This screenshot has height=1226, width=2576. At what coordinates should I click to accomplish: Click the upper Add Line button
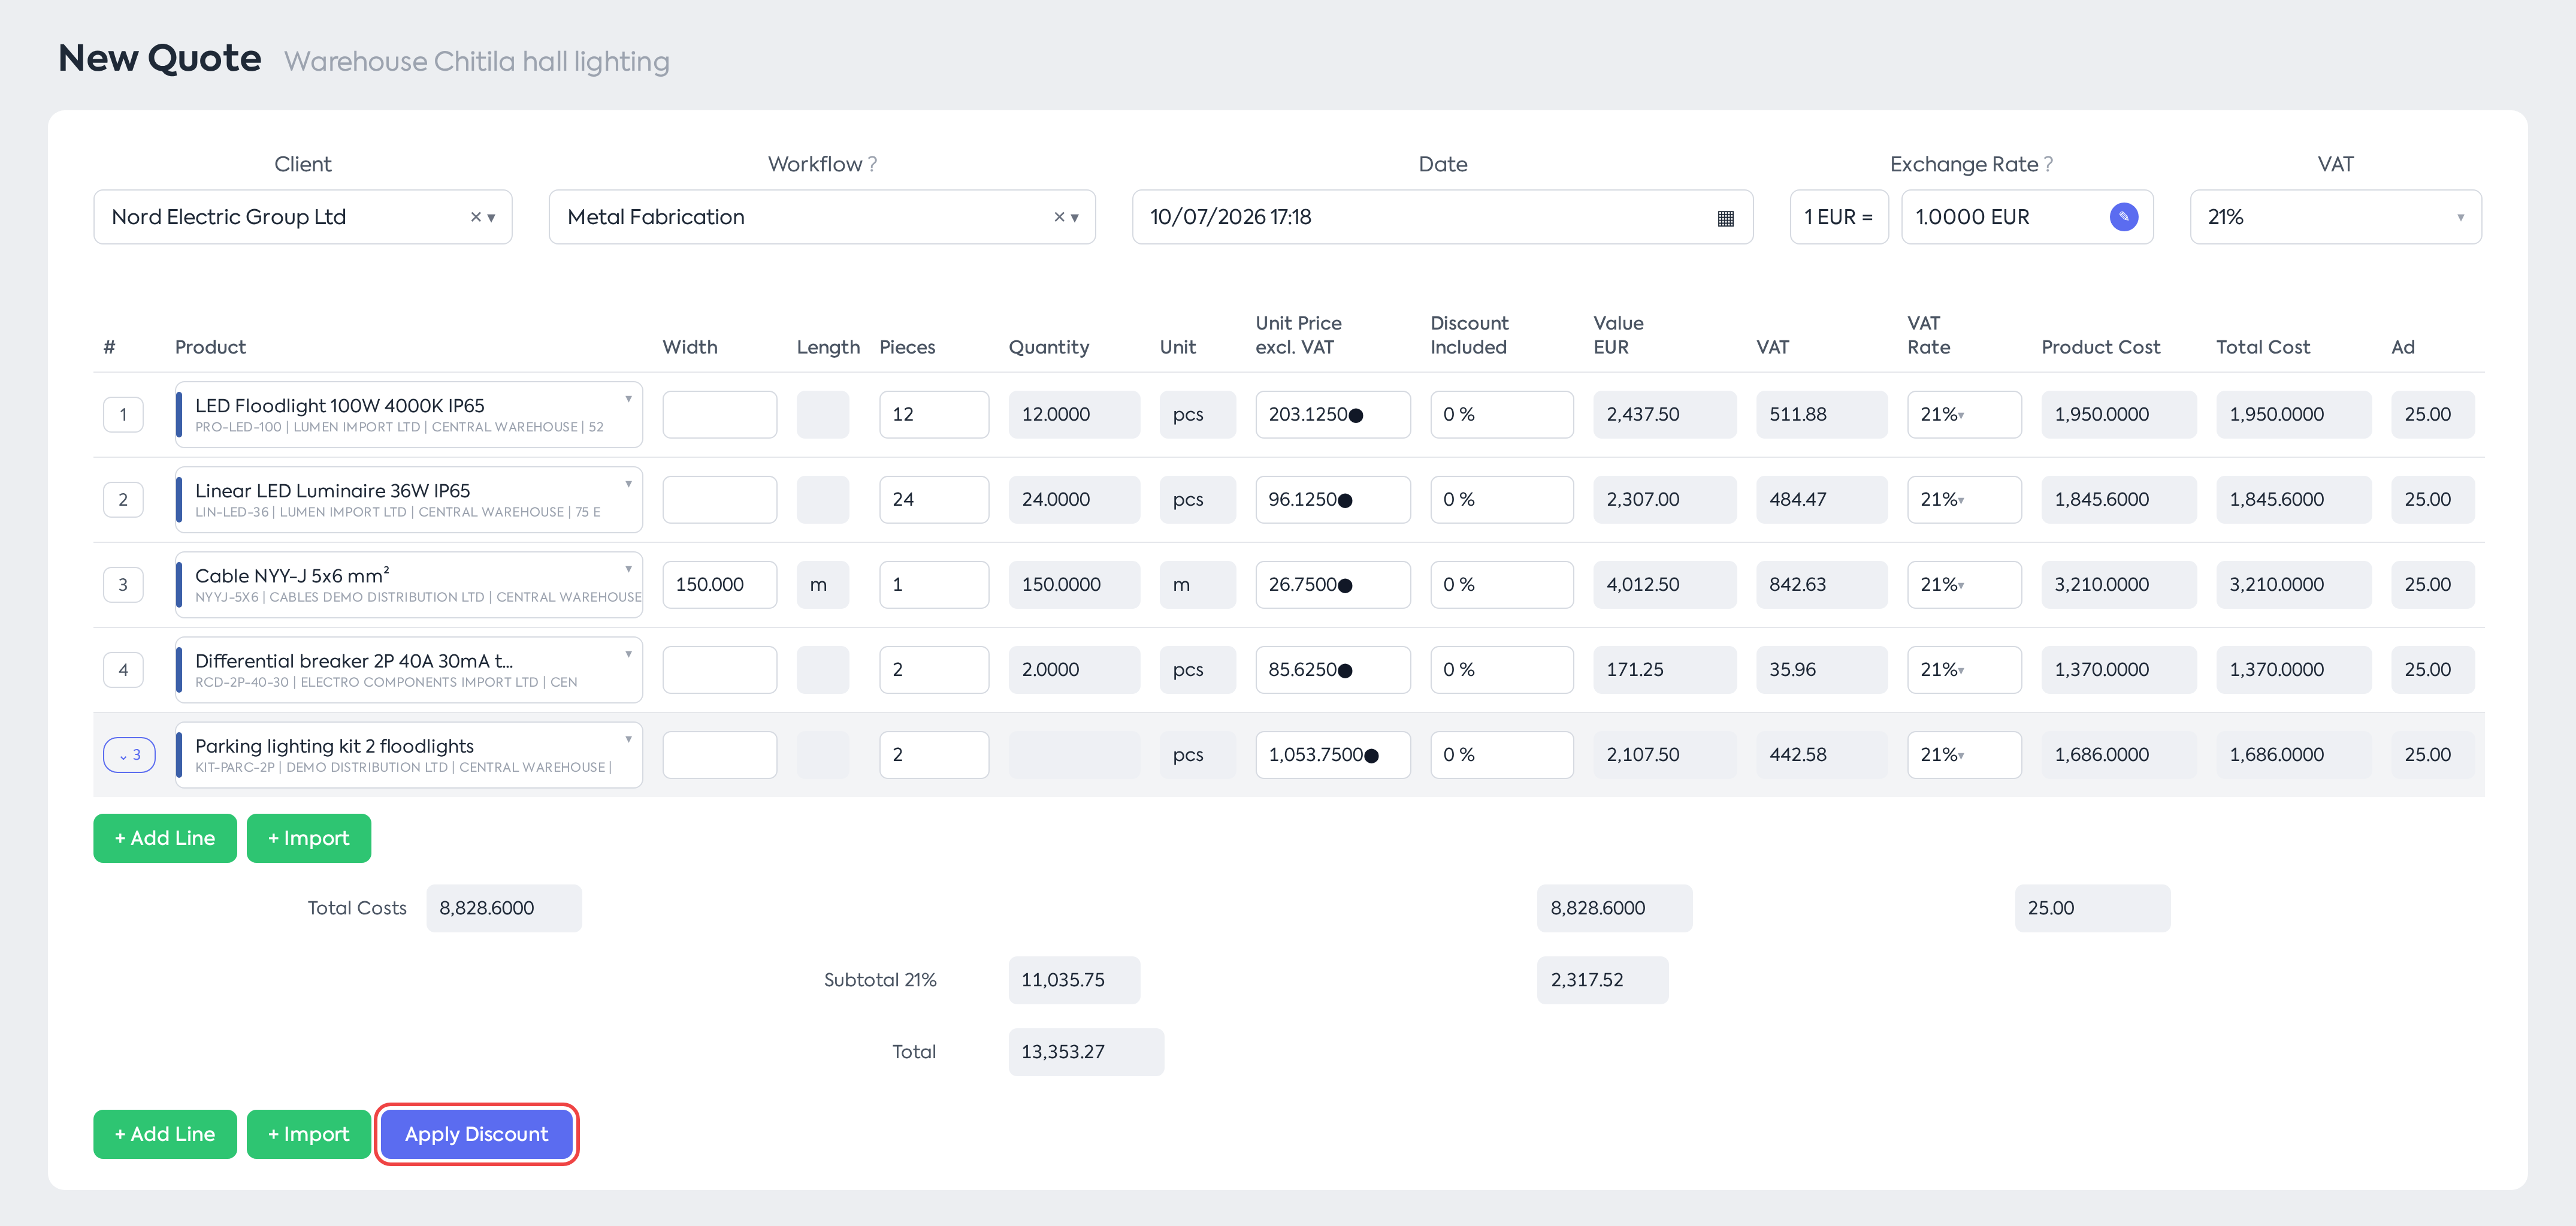(165, 838)
